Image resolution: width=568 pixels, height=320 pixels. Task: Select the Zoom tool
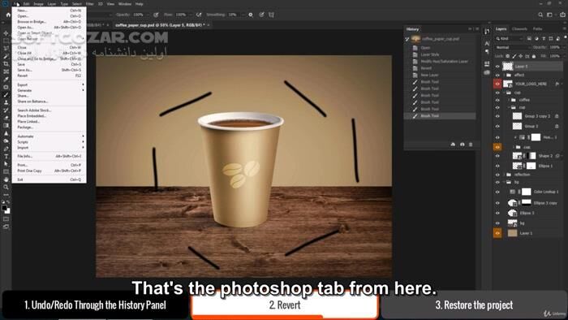click(6, 187)
